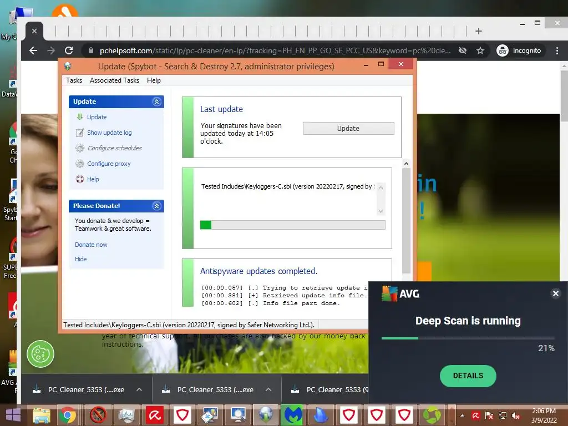Click the Chrome forward arrow

click(51, 50)
